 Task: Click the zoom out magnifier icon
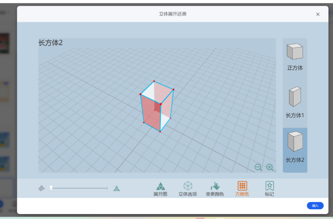pyautogui.click(x=258, y=167)
